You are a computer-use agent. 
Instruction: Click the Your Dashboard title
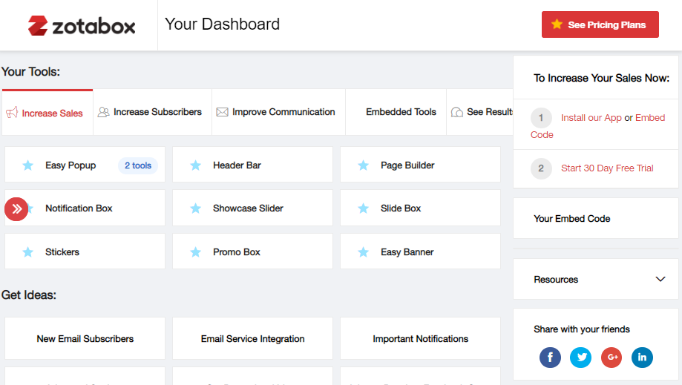click(x=222, y=24)
